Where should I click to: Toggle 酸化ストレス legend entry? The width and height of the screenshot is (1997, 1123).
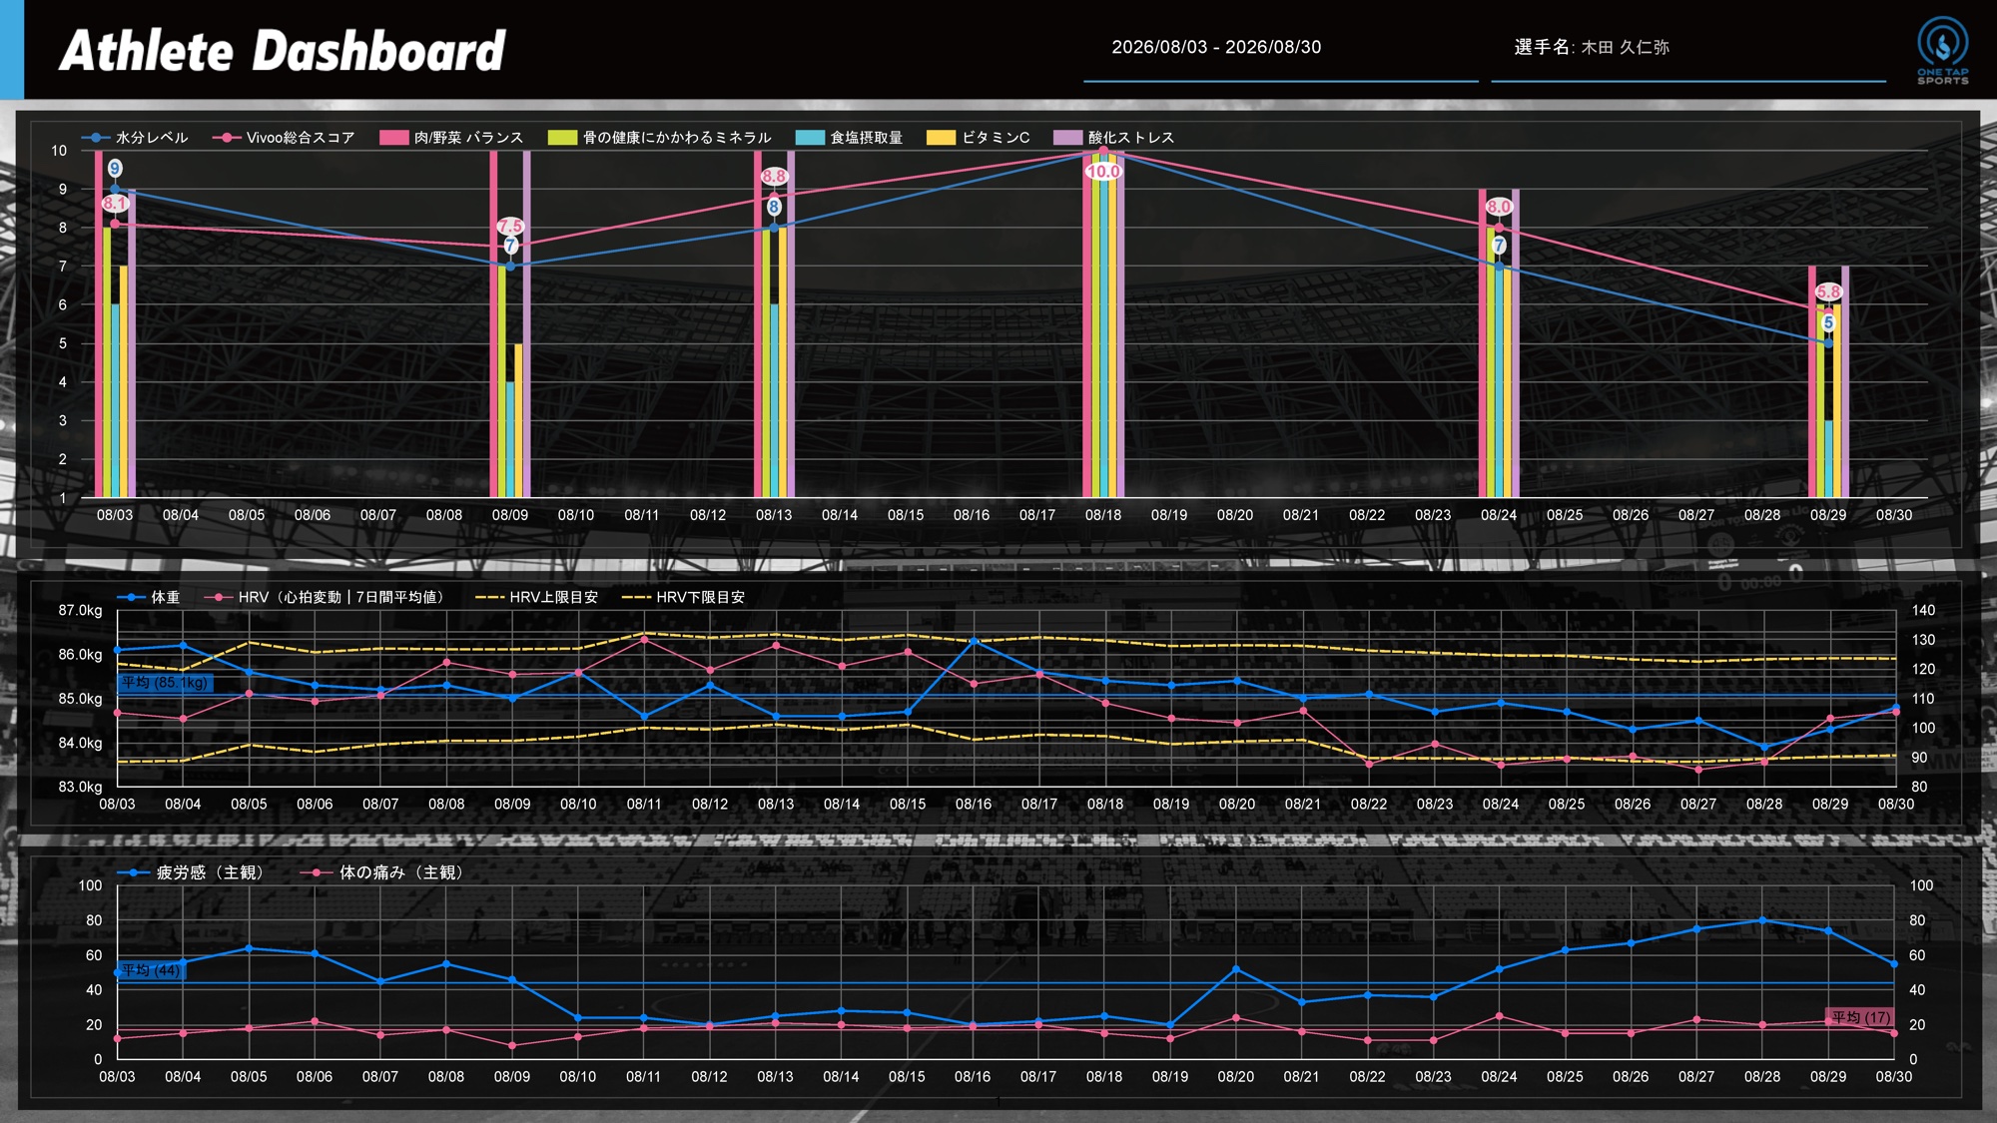[x=1113, y=138]
